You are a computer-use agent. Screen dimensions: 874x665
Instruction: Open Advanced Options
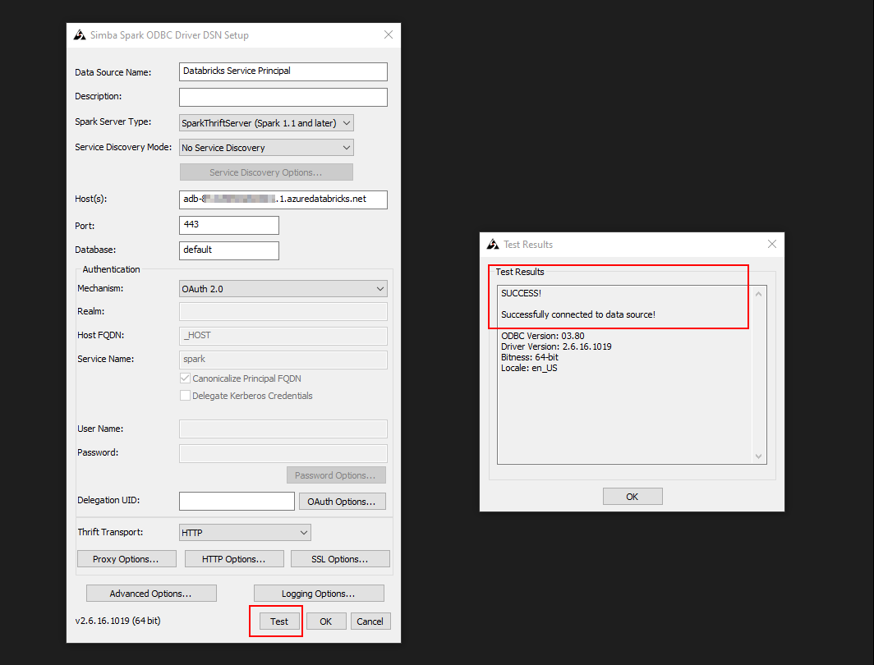tap(151, 594)
